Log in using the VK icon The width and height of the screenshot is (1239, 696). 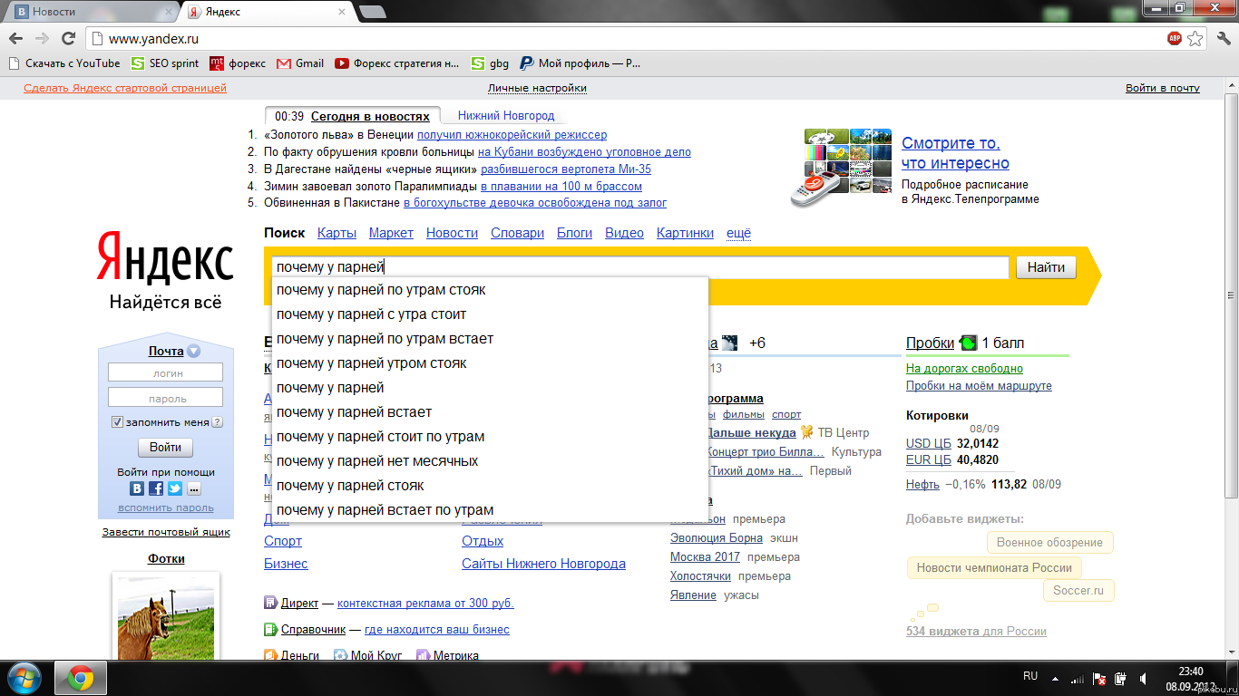[137, 488]
